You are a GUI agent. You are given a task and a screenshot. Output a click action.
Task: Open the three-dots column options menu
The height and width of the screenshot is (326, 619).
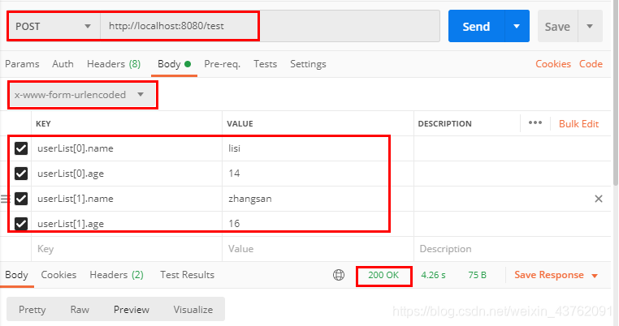coord(535,122)
